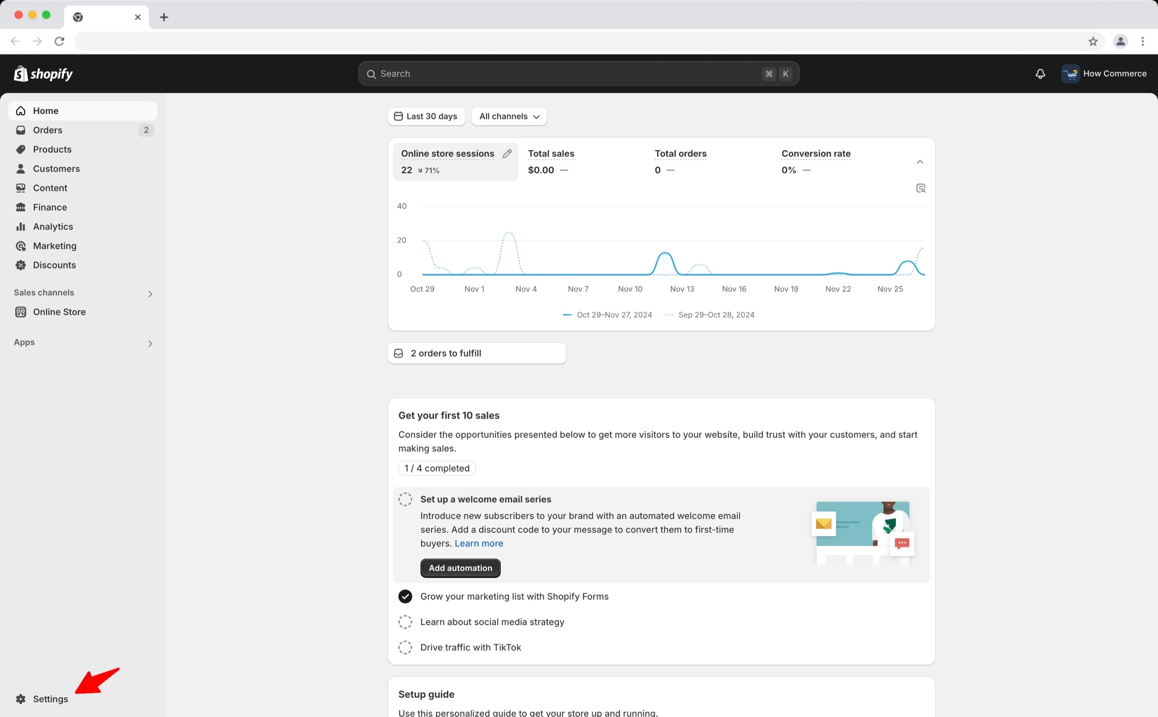Click the Apps section heading

tap(24, 342)
